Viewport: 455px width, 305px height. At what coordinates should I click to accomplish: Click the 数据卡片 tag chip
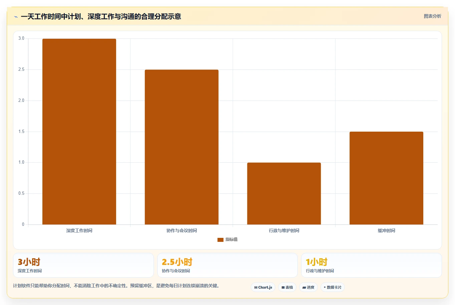[332, 287]
